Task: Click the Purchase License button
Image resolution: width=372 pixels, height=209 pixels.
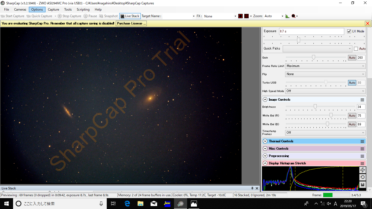Action: pyautogui.click(x=132, y=23)
